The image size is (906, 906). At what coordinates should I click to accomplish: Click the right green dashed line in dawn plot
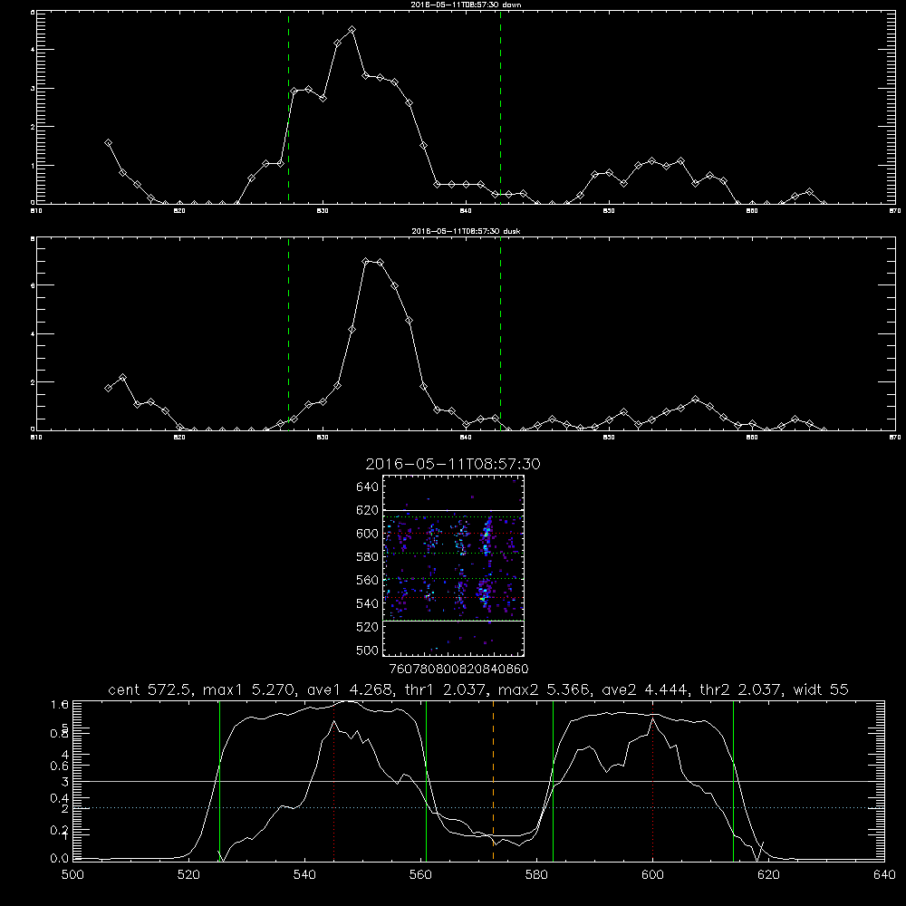[500, 107]
